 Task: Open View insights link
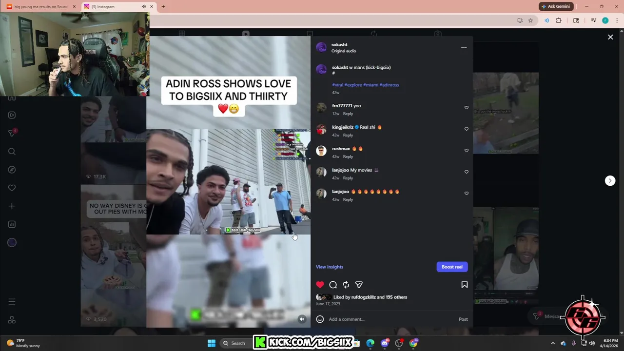[x=330, y=267]
